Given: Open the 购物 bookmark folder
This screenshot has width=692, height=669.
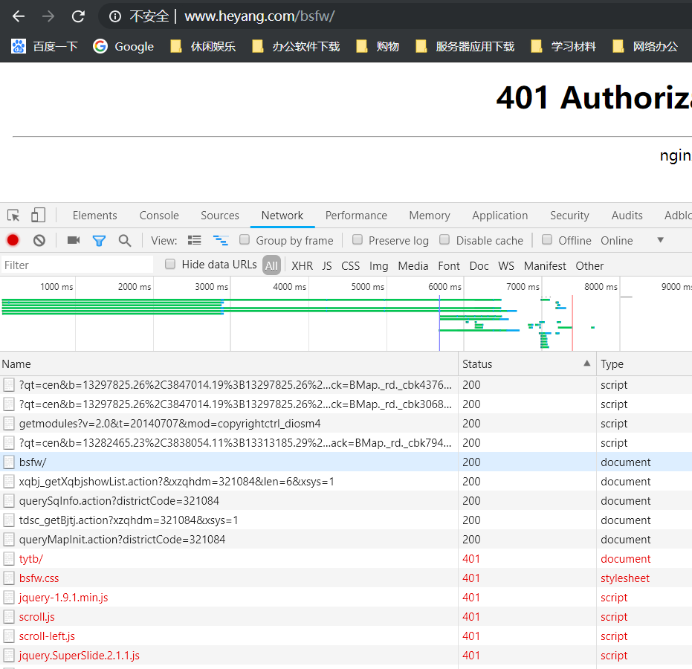Looking at the screenshot, I should (378, 46).
